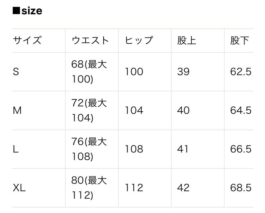The height and width of the screenshot is (213, 265).
Task: Click the M size row label
Action: click(x=17, y=111)
